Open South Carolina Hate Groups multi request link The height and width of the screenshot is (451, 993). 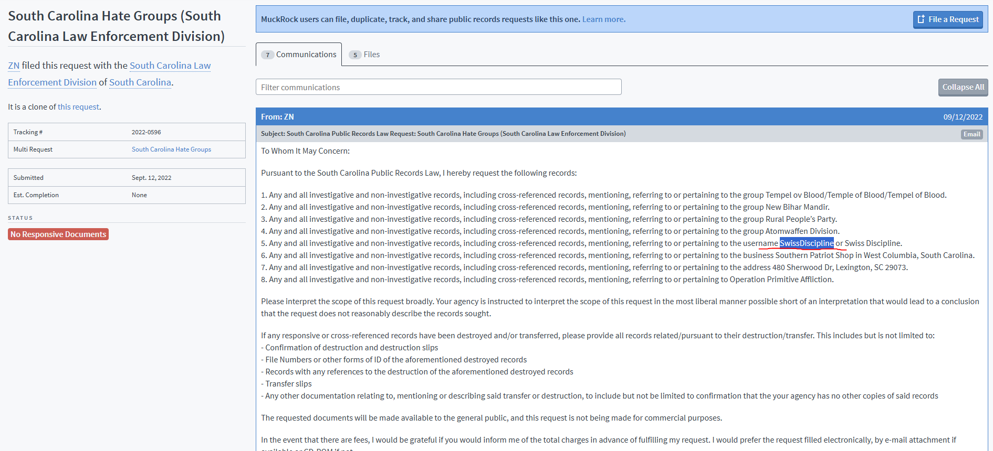point(171,149)
